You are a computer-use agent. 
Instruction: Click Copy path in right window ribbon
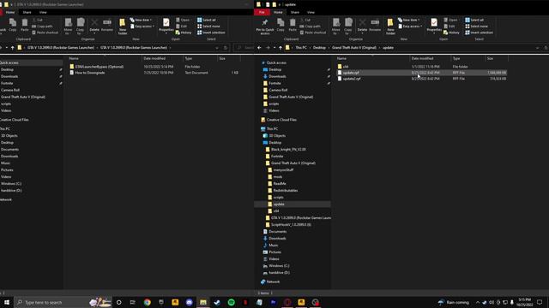point(310,27)
